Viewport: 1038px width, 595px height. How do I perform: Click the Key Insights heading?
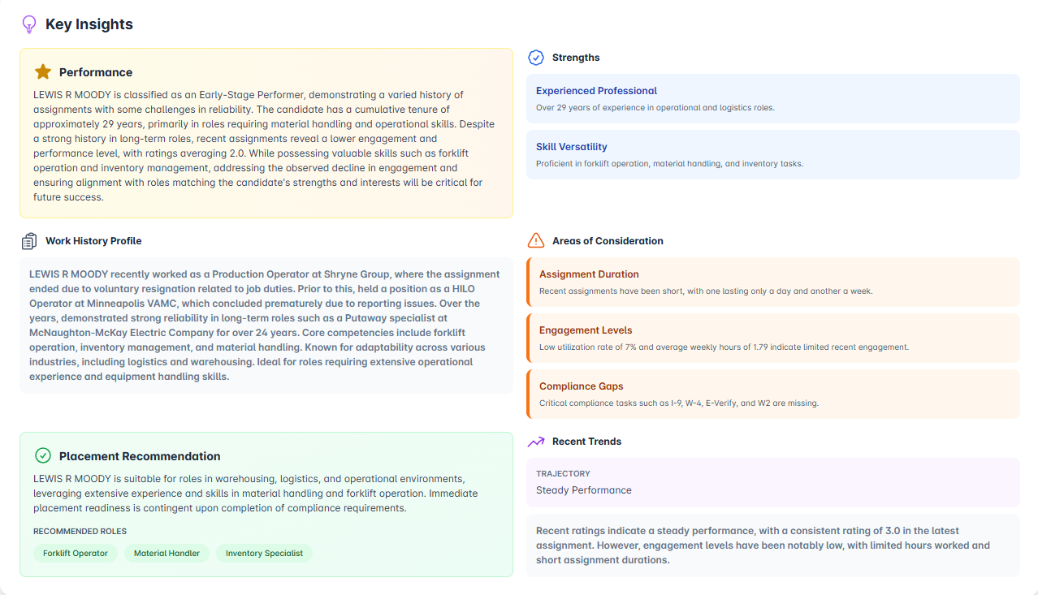coord(89,24)
